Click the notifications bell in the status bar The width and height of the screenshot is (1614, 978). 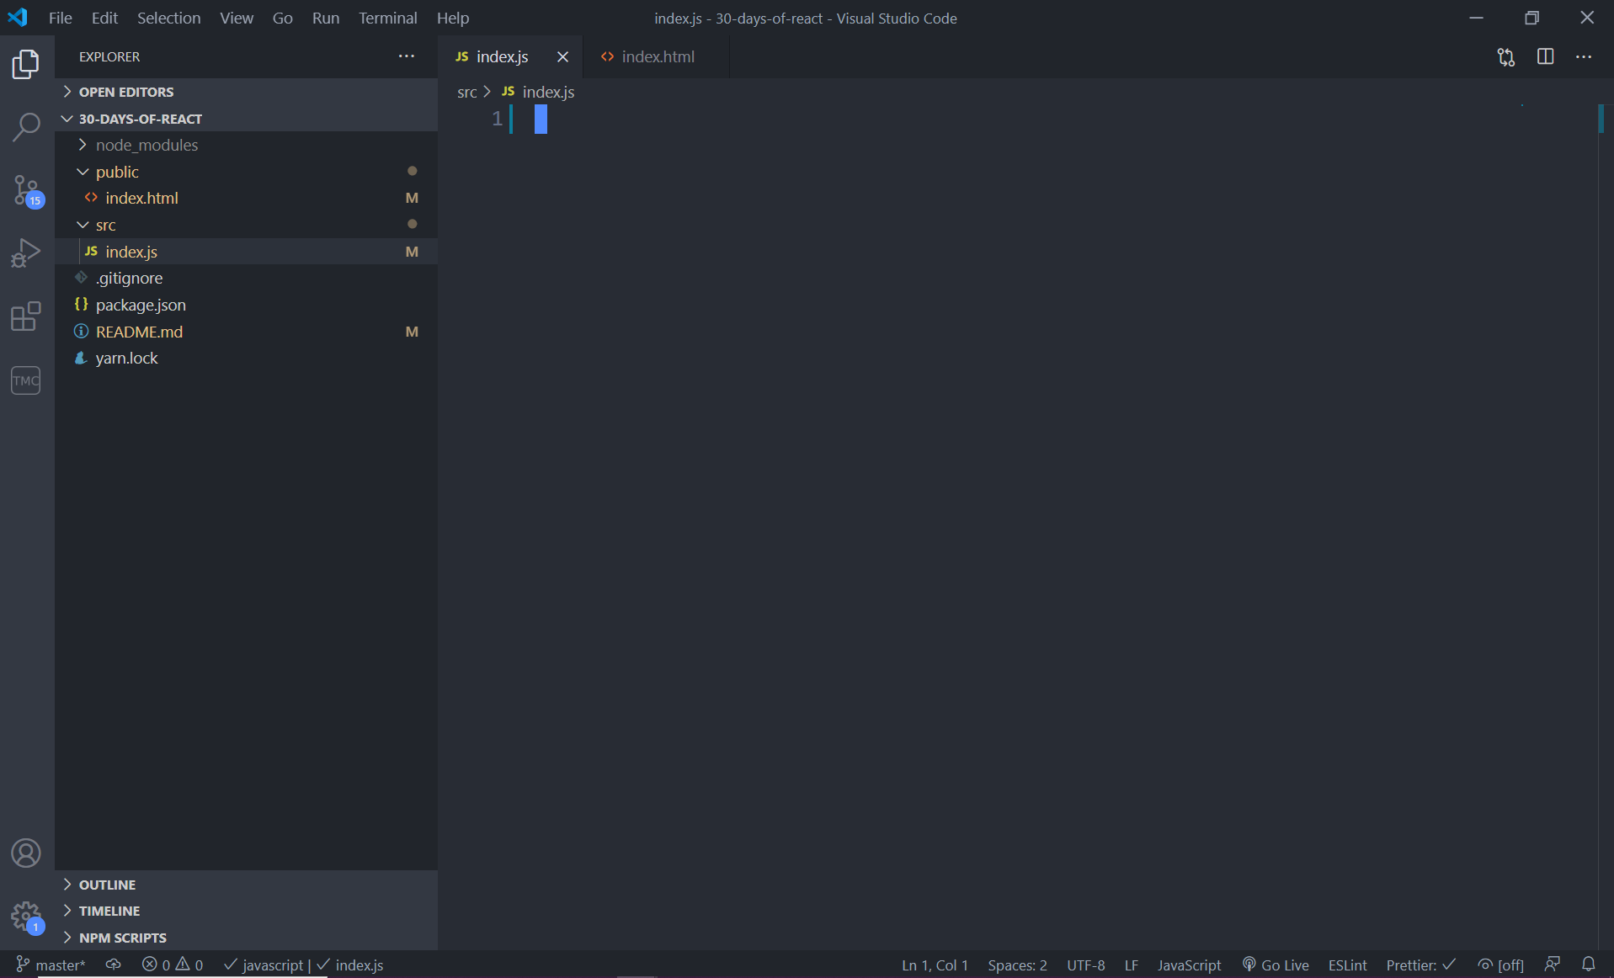pos(1589,965)
